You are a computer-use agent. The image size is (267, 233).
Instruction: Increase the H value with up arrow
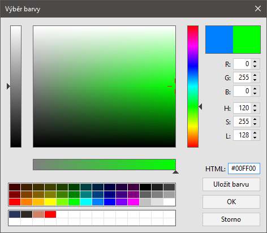pyautogui.click(x=255, y=106)
